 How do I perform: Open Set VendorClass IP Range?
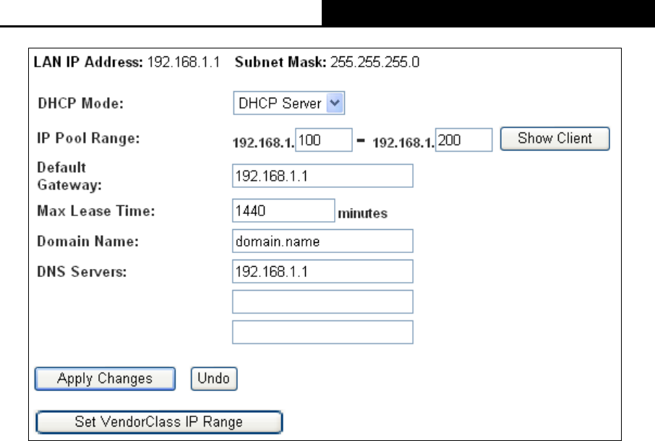coord(159,421)
